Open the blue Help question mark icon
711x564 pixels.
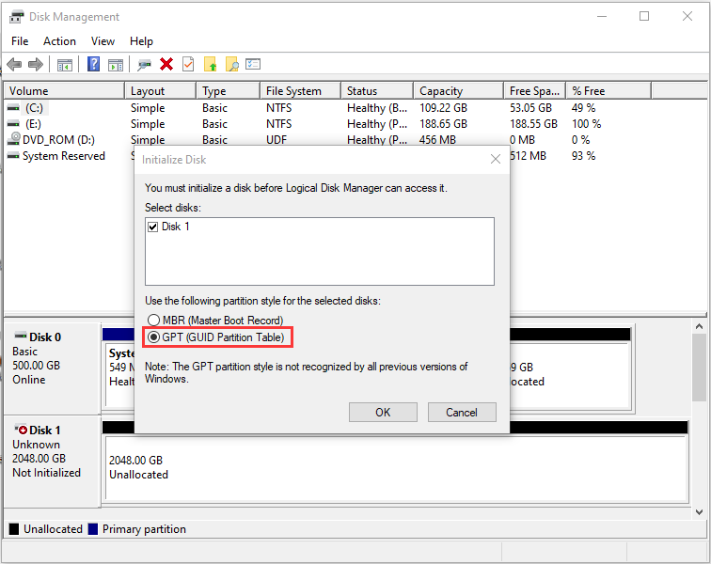tap(93, 64)
